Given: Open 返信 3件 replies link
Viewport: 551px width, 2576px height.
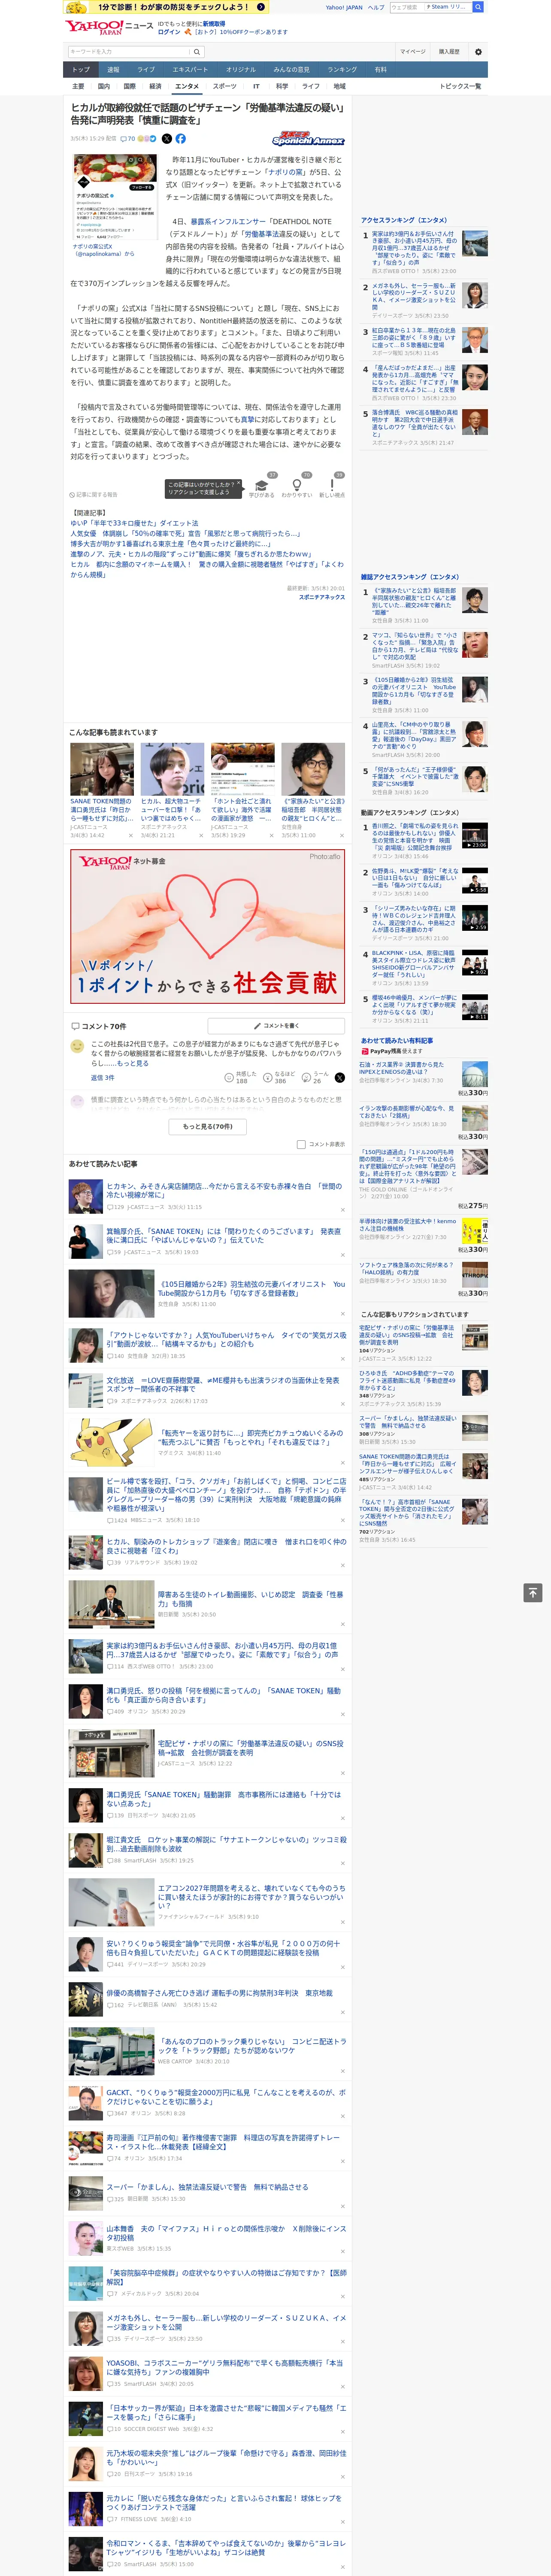Looking at the screenshot, I should click(102, 1078).
